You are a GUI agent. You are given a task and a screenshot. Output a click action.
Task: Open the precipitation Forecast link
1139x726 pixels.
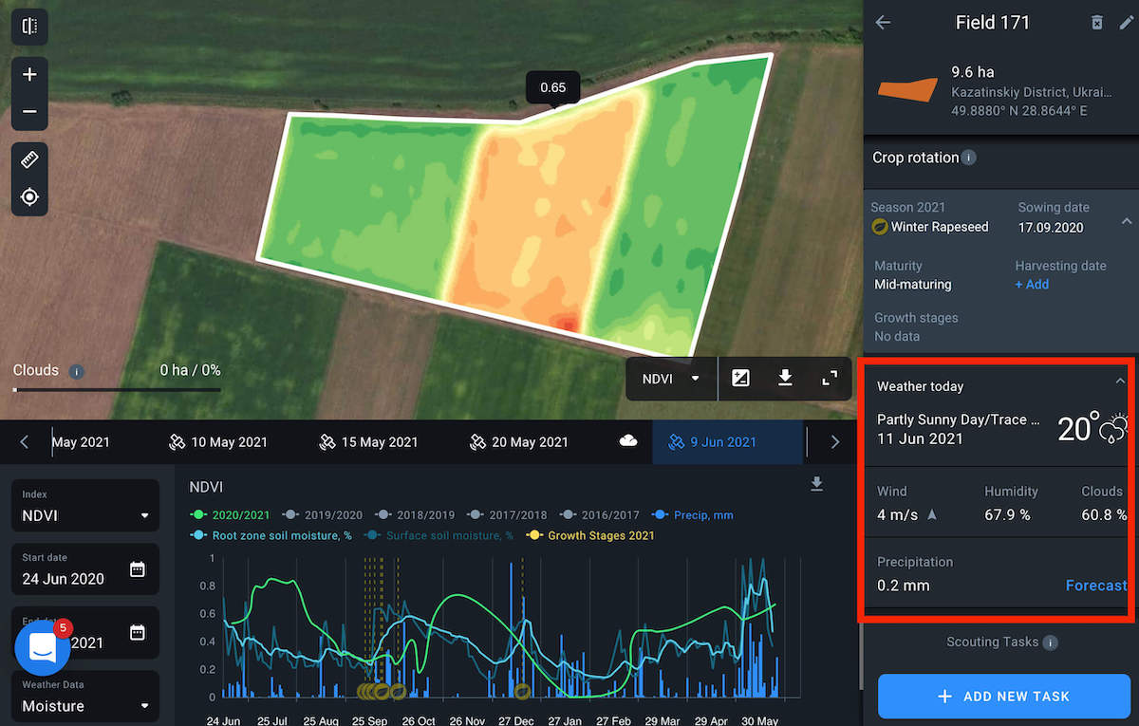coord(1096,586)
